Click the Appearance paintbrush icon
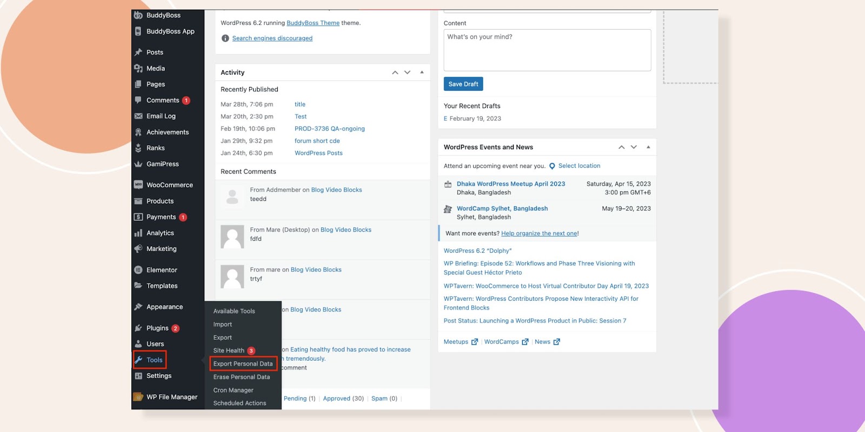Image resolution: width=865 pixels, height=432 pixels. [x=138, y=307]
